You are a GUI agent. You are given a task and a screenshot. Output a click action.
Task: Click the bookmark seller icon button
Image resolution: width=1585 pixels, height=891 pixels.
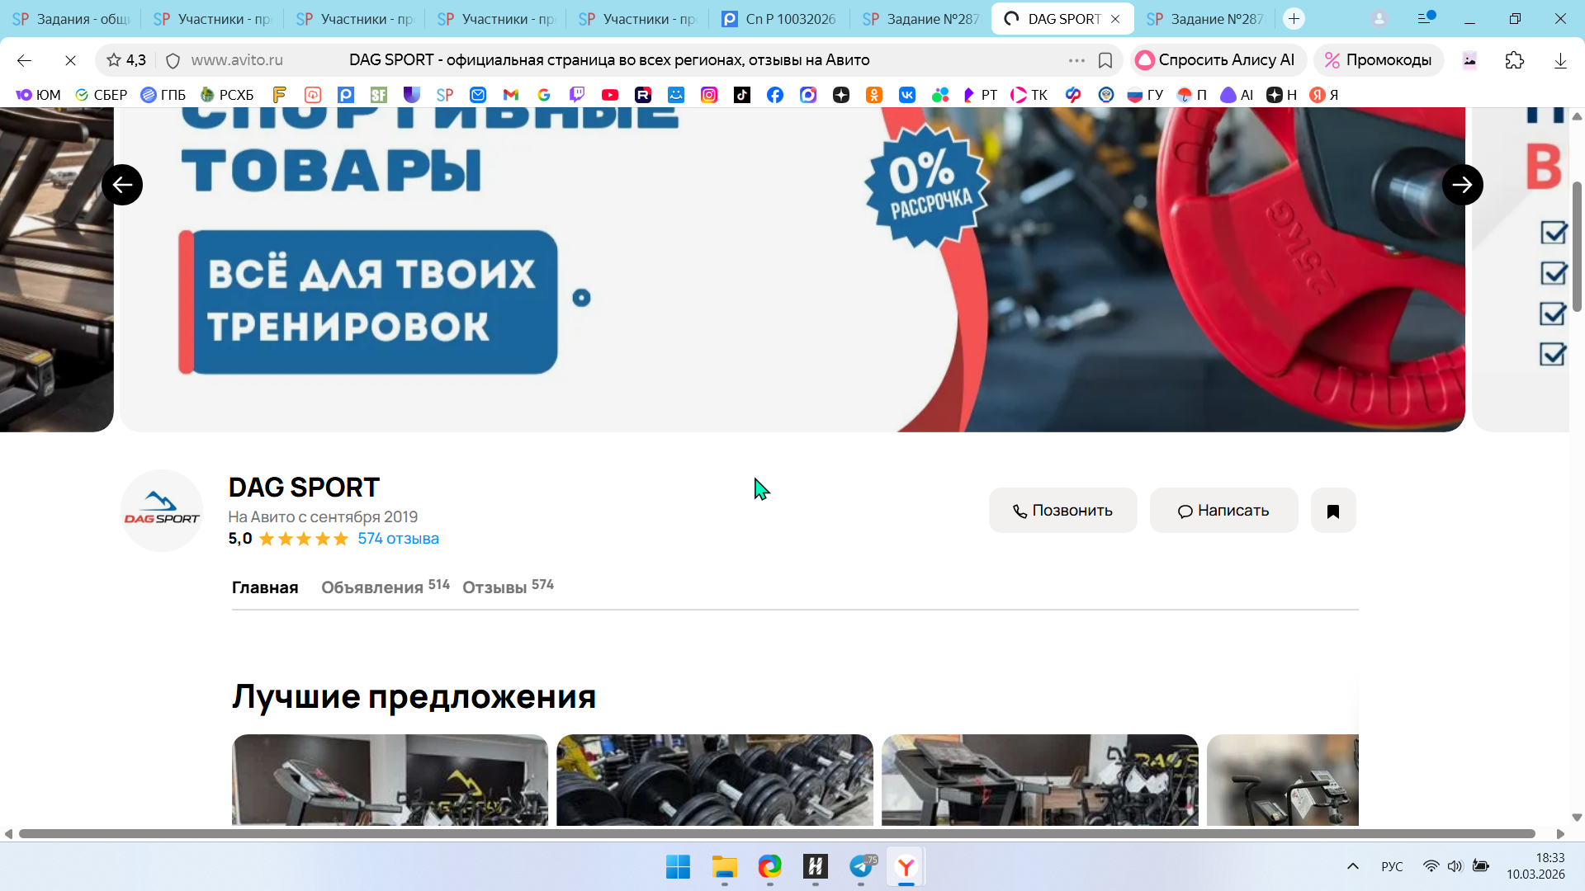pos(1332,511)
